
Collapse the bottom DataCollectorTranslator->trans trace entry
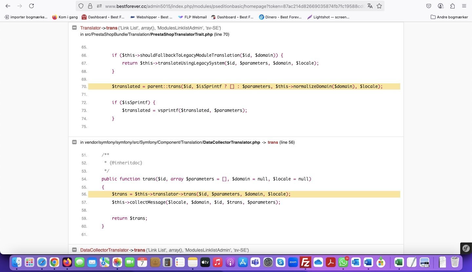coord(74,250)
